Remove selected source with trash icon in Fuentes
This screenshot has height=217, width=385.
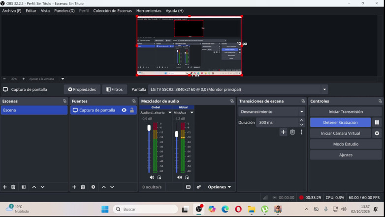[x=83, y=187]
